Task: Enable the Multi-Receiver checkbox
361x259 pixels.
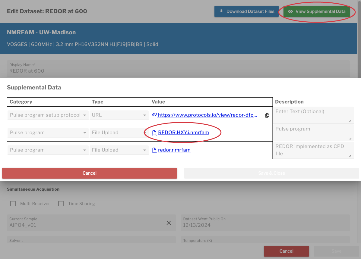Action: pos(13,204)
